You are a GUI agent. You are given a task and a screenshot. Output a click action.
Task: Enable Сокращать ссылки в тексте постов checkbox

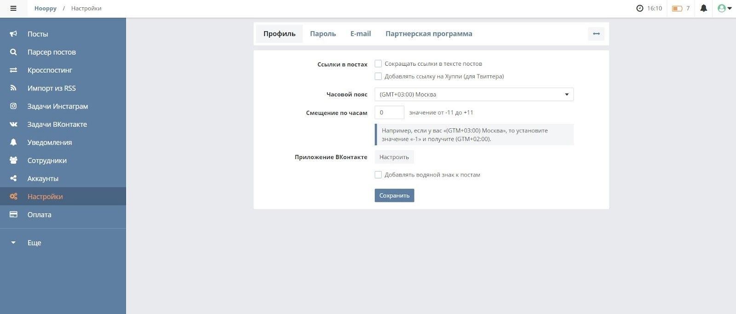coord(378,63)
